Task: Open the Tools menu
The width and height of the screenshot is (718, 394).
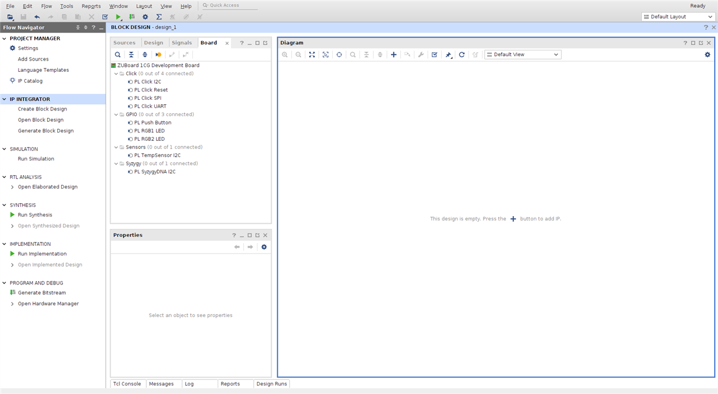Action: 66,6
